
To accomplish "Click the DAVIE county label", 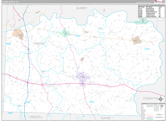I will pyautogui.click(x=106, y=118).
